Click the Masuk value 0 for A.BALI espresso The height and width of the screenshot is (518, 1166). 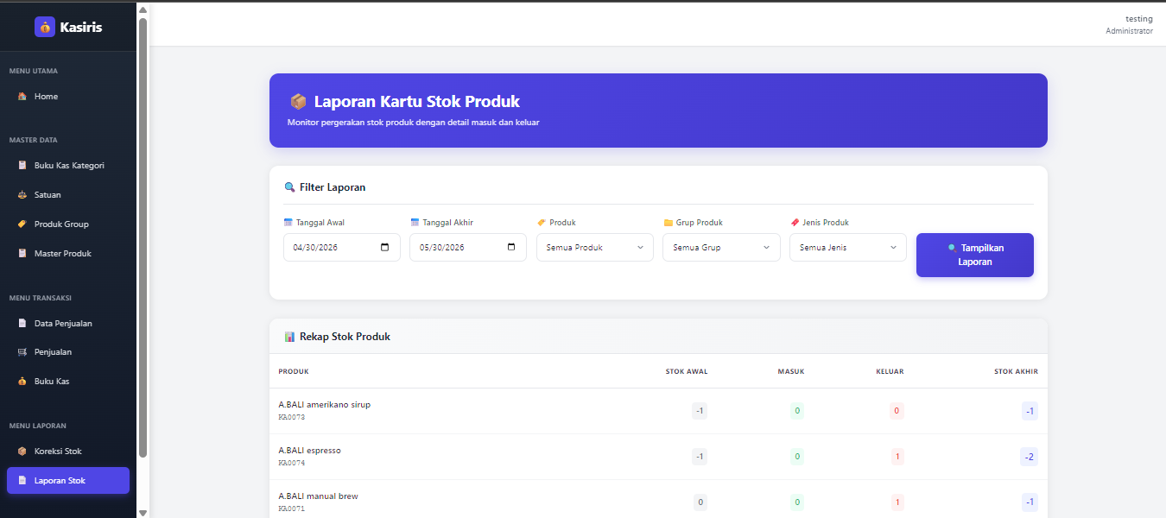797,456
